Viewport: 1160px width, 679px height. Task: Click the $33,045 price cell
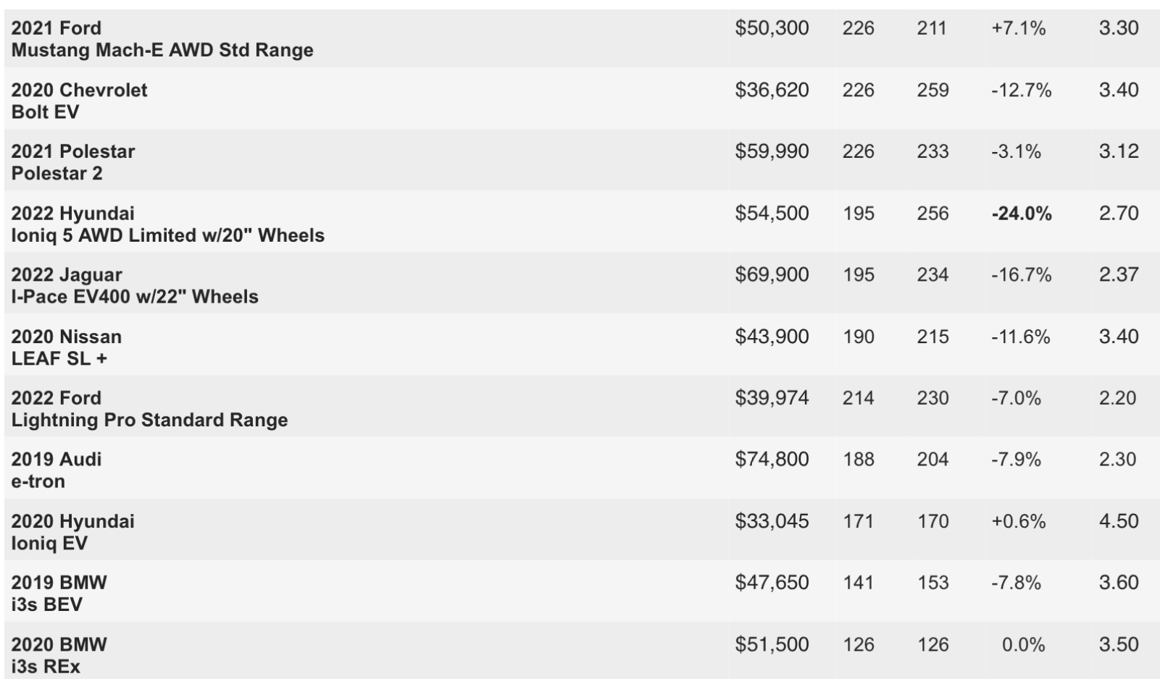point(772,521)
